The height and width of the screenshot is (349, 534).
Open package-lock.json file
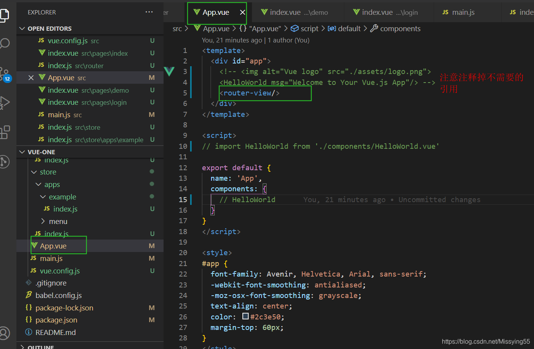tap(90, 308)
